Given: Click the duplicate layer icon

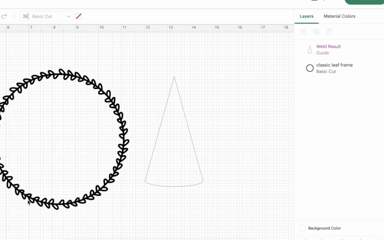Looking at the screenshot, I should tap(316, 32).
